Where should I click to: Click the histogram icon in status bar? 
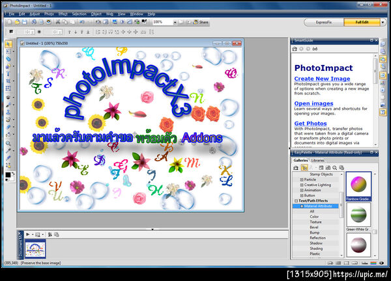click(364, 263)
